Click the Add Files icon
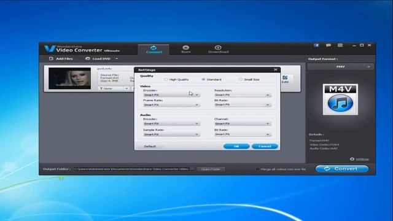The height and width of the screenshot is (221, 393). point(51,59)
